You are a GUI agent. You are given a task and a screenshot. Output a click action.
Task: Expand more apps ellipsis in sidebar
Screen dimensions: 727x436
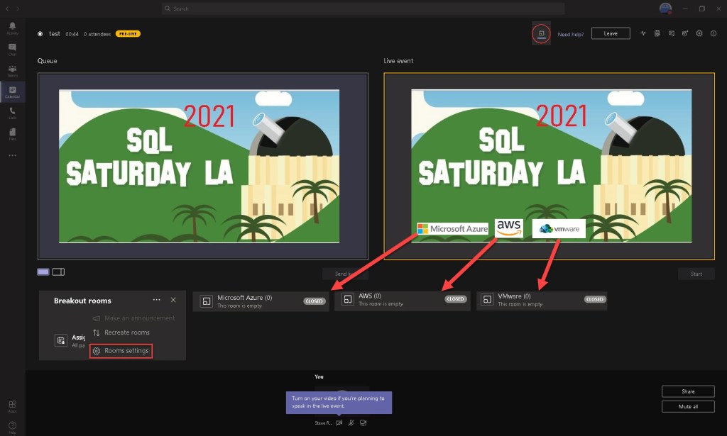pos(12,155)
